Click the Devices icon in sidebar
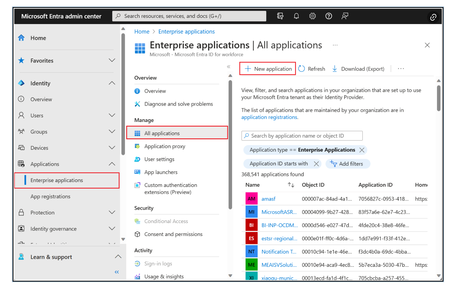 [21, 148]
